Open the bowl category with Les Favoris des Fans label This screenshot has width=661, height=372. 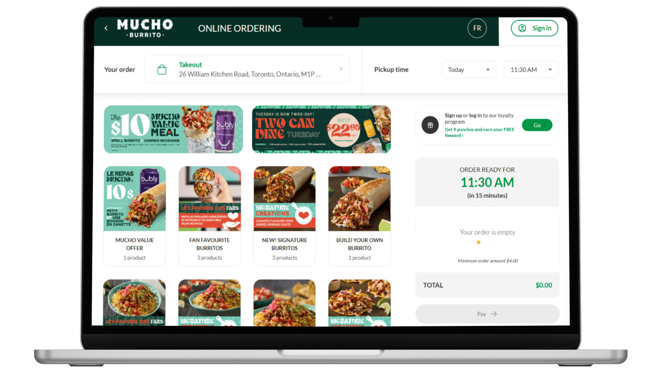(135, 302)
